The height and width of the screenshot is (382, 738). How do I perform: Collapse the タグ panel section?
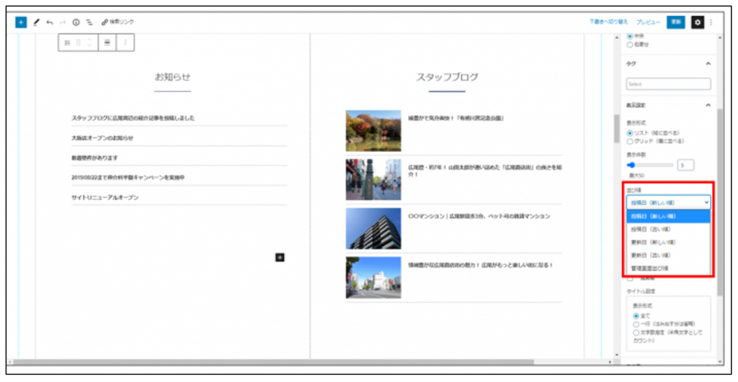click(708, 64)
